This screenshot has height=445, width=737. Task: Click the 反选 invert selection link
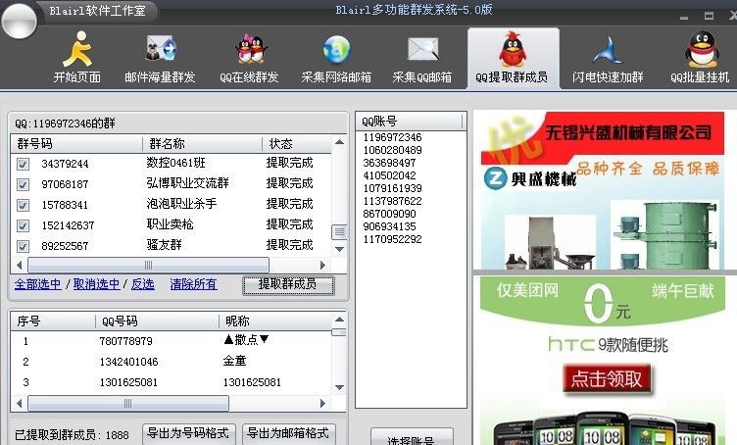(x=143, y=284)
